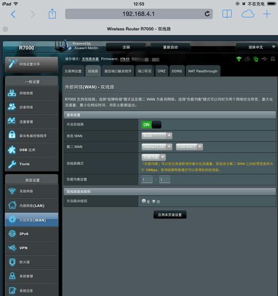Click 注销 logout button

click(x=126, y=47)
